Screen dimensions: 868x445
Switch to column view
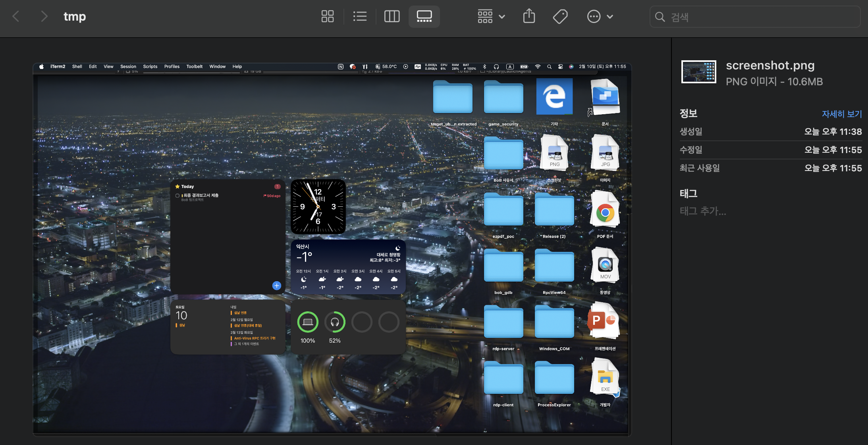(x=392, y=16)
